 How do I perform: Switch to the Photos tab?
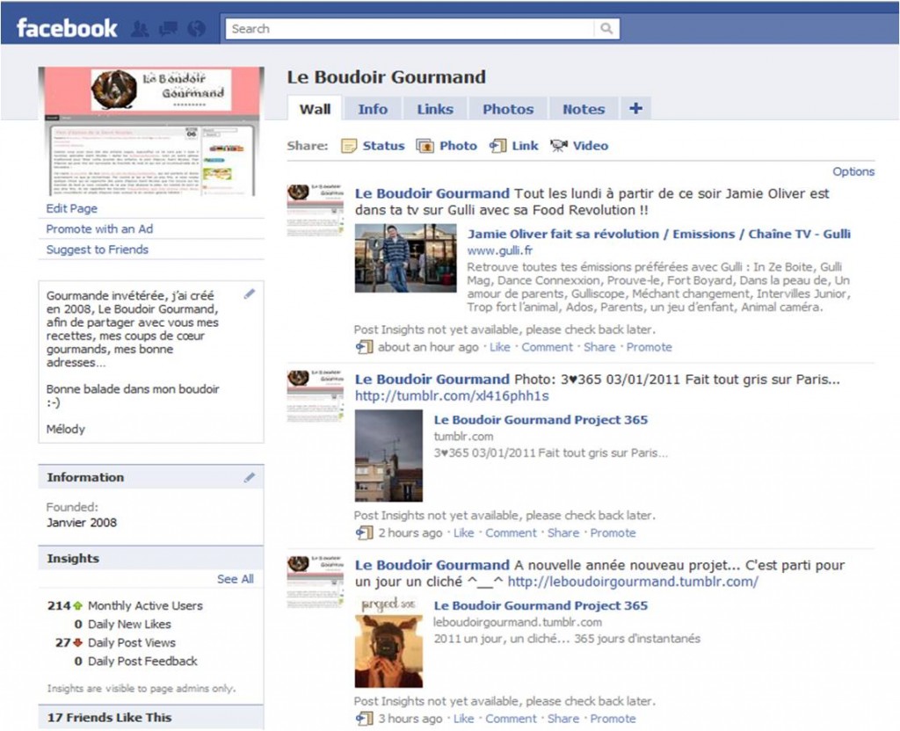coord(508,109)
